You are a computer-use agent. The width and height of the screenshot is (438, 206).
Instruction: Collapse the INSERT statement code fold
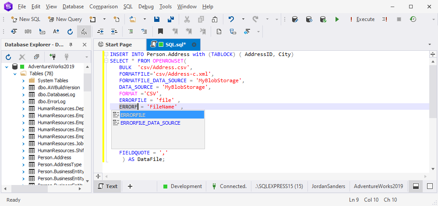click(106, 54)
